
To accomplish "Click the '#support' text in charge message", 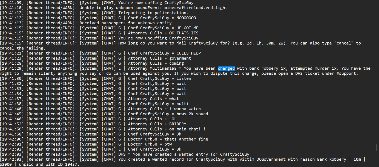I will point(346,73).
